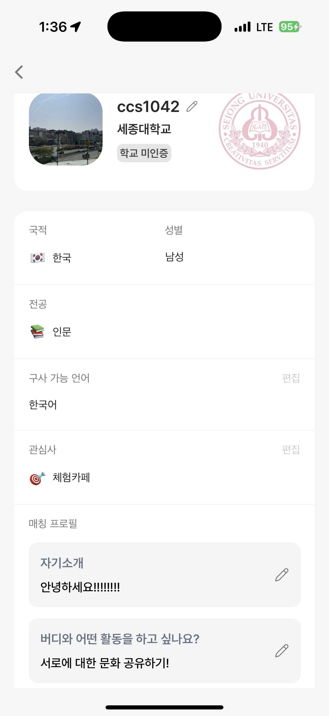Tap the Sejong University seal logo
This screenshot has height=716, width=329.
point(260,131)
